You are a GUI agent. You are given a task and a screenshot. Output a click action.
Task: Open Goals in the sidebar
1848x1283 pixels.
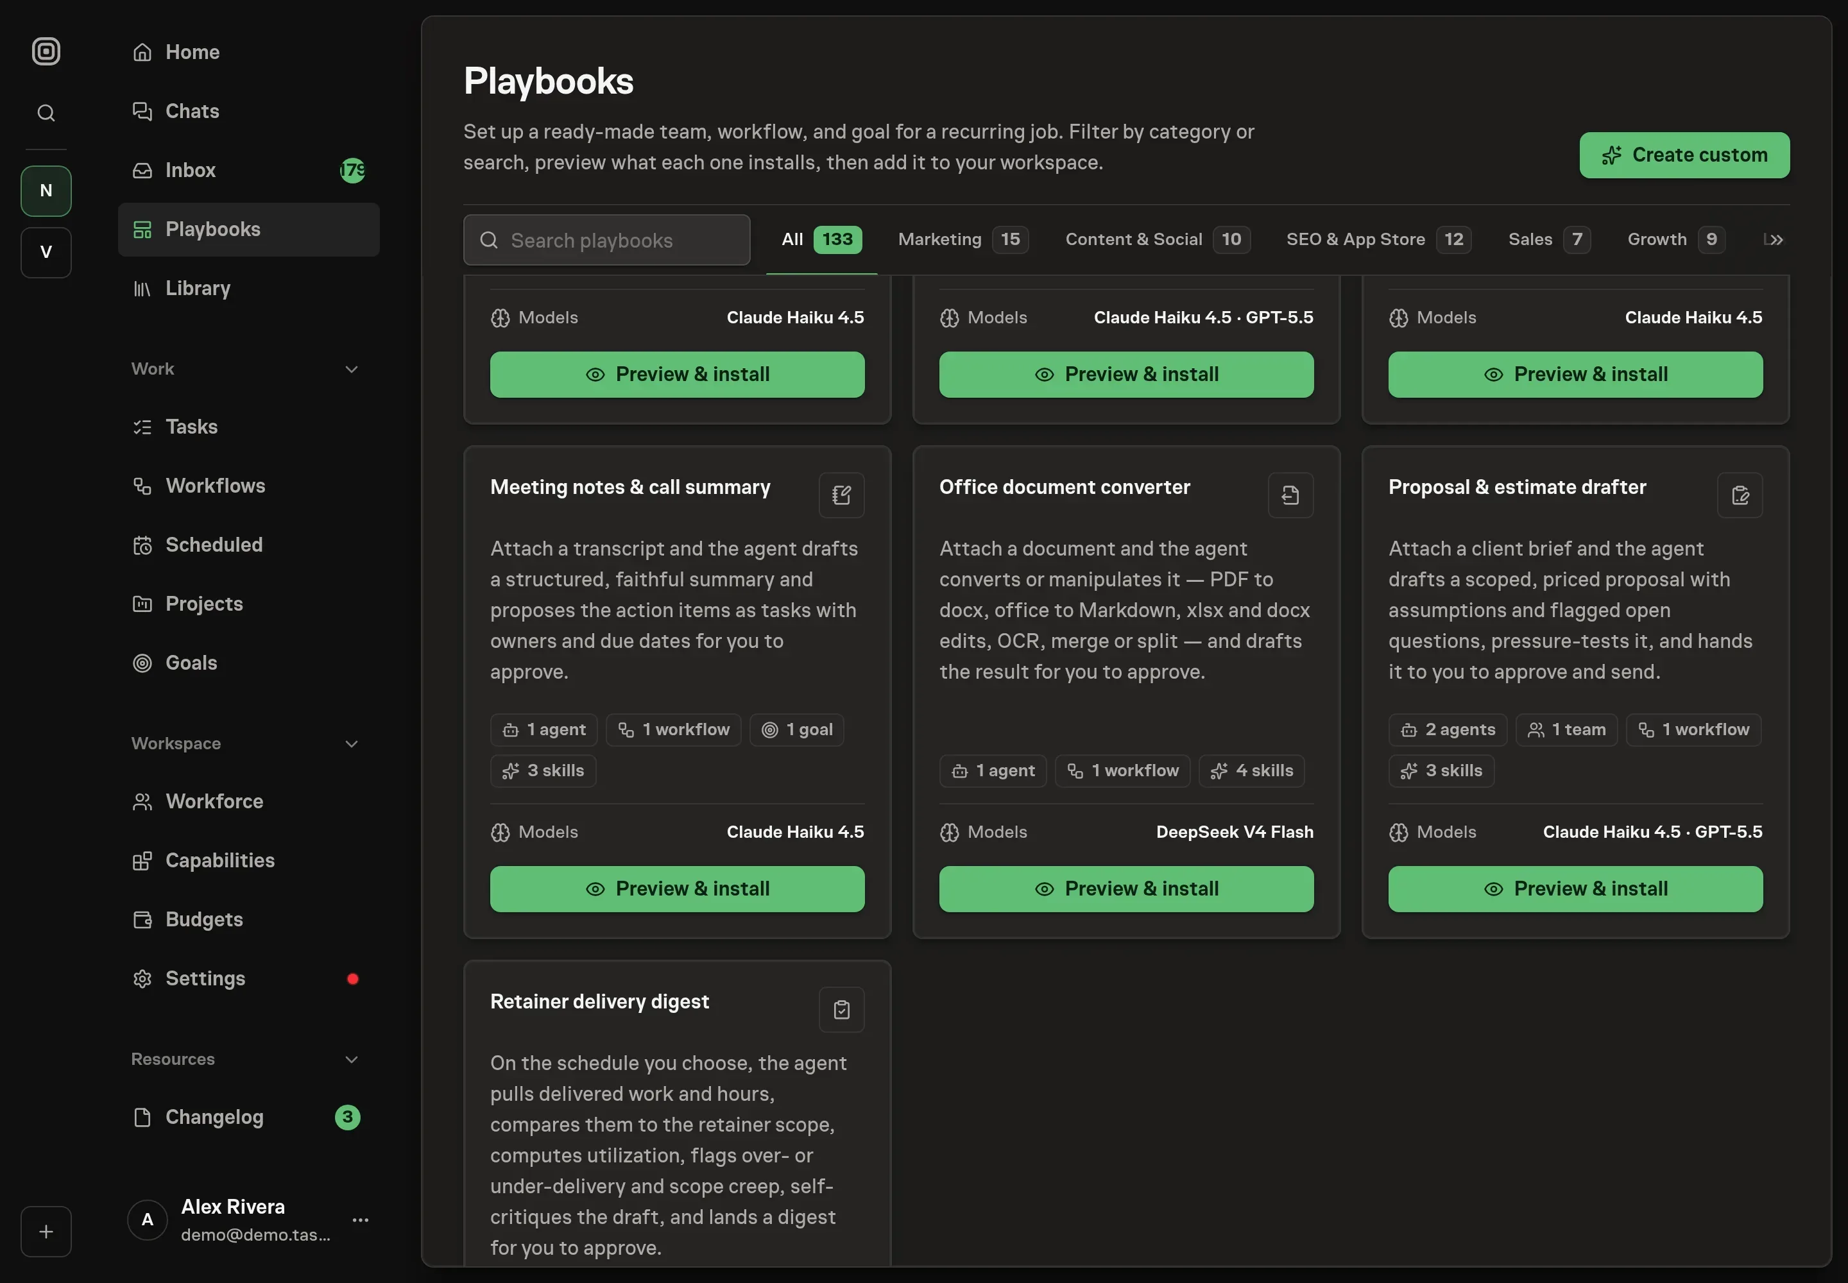[x=248, y=663]
